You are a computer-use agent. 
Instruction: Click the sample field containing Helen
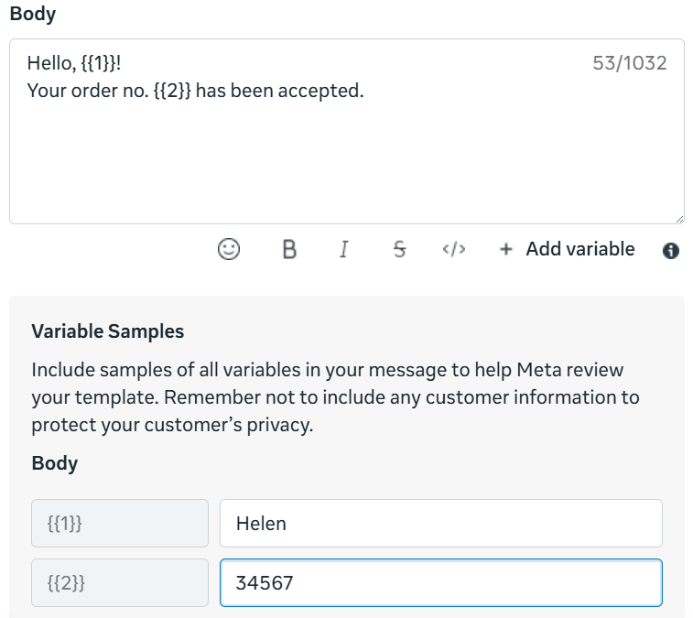440,524
